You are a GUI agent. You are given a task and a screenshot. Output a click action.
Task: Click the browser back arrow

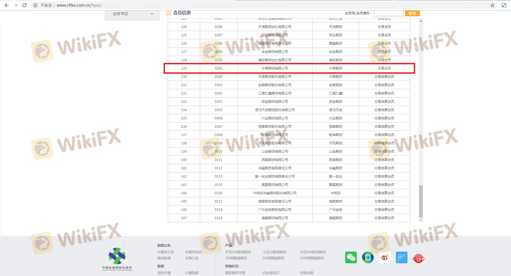(x=7, y=5)
